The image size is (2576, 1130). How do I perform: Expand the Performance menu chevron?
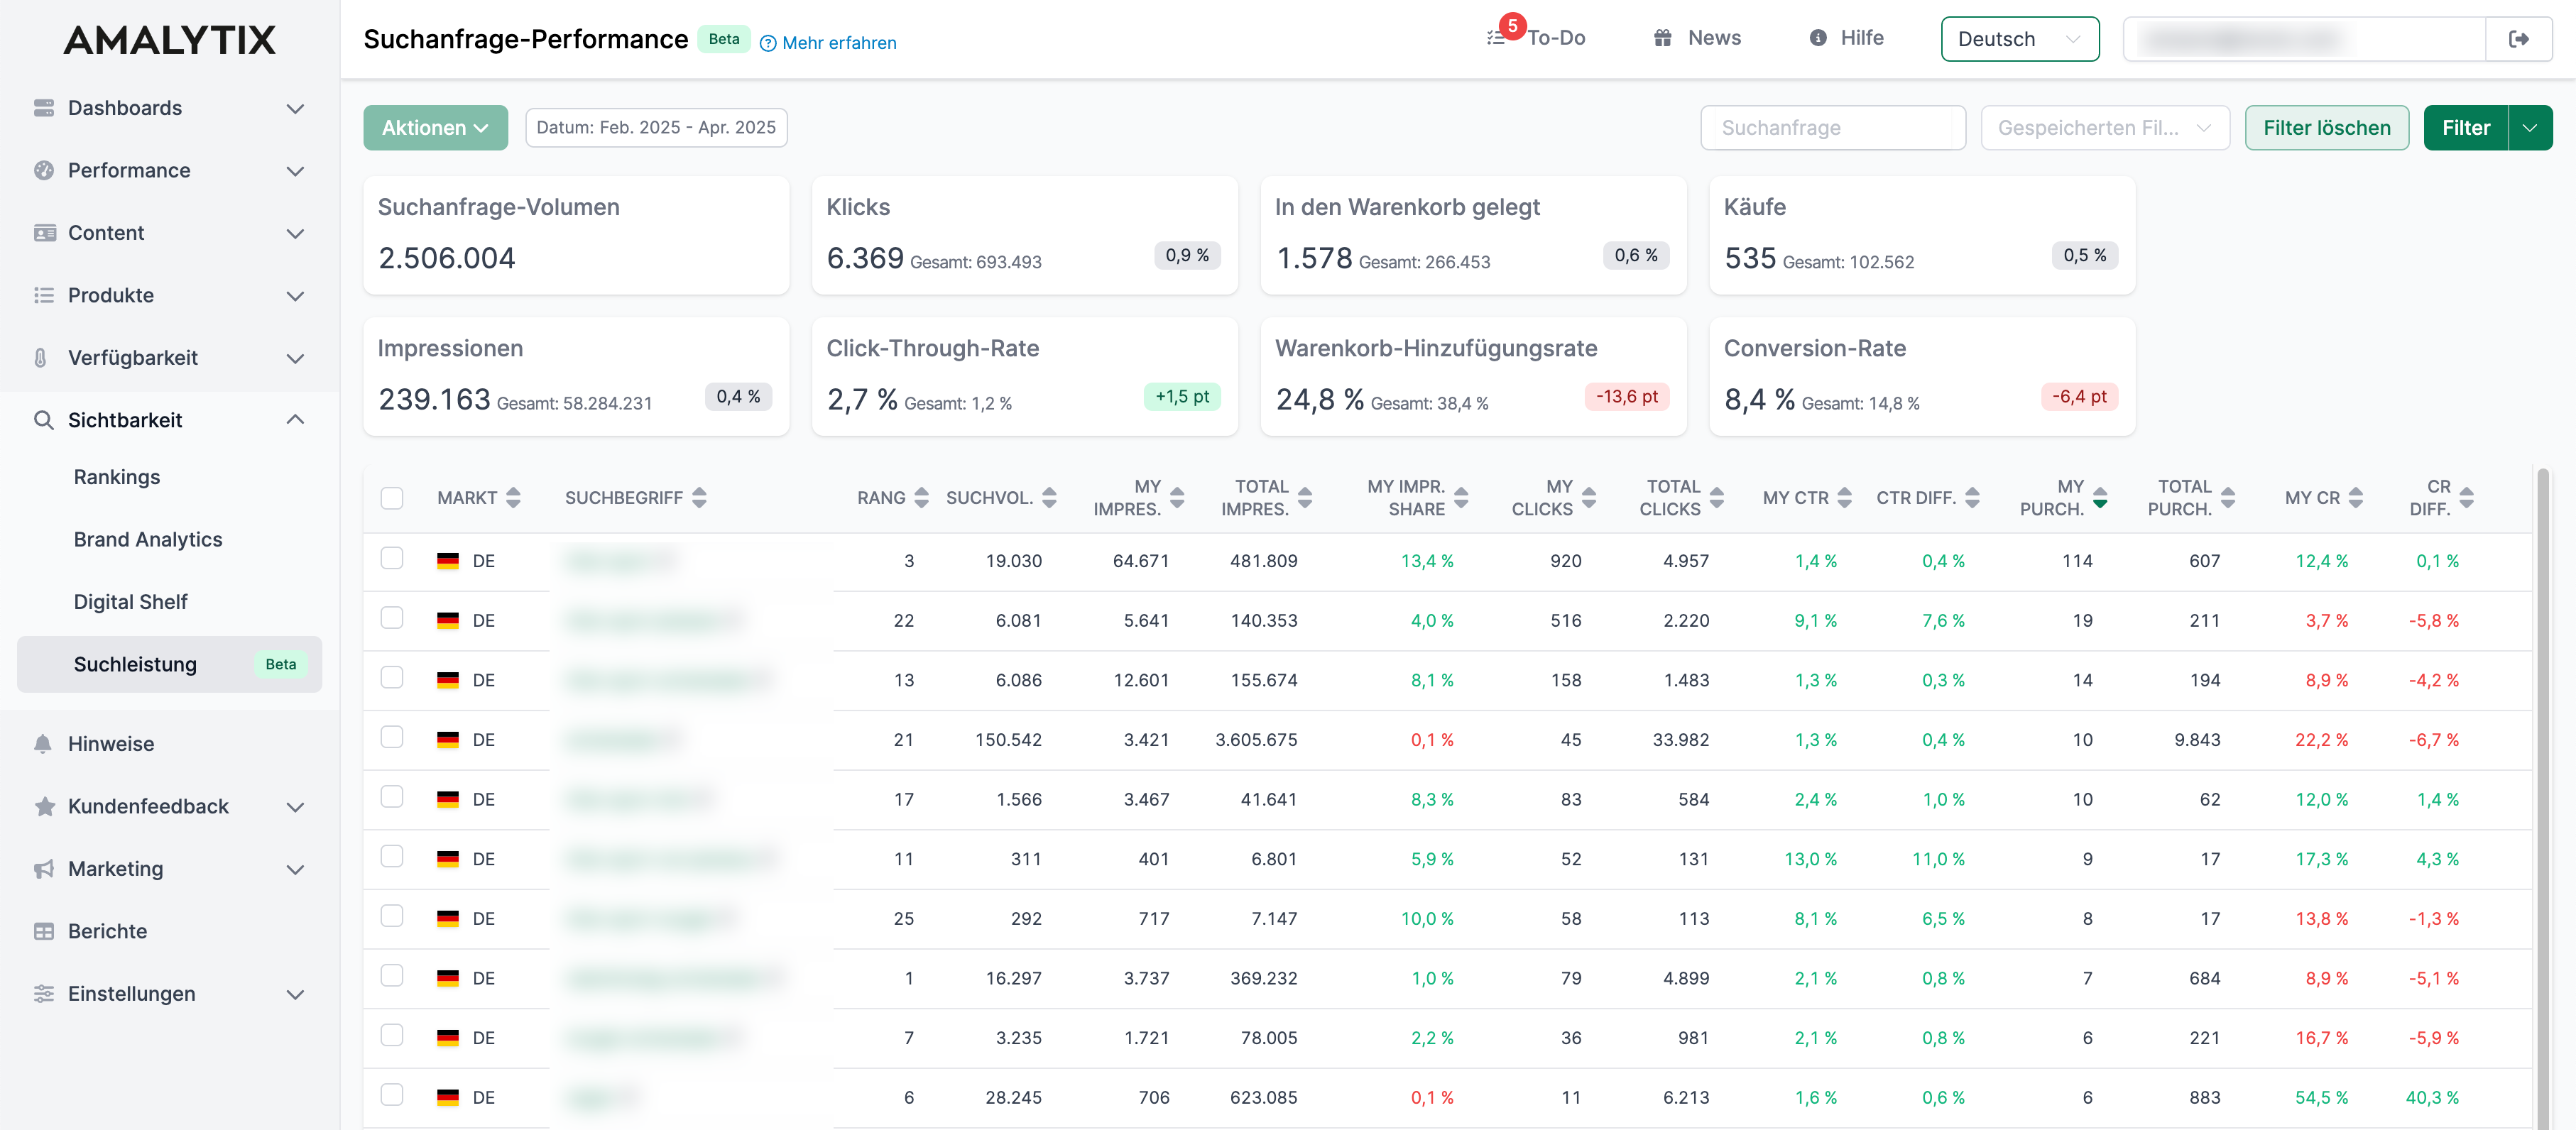point(295,171)
